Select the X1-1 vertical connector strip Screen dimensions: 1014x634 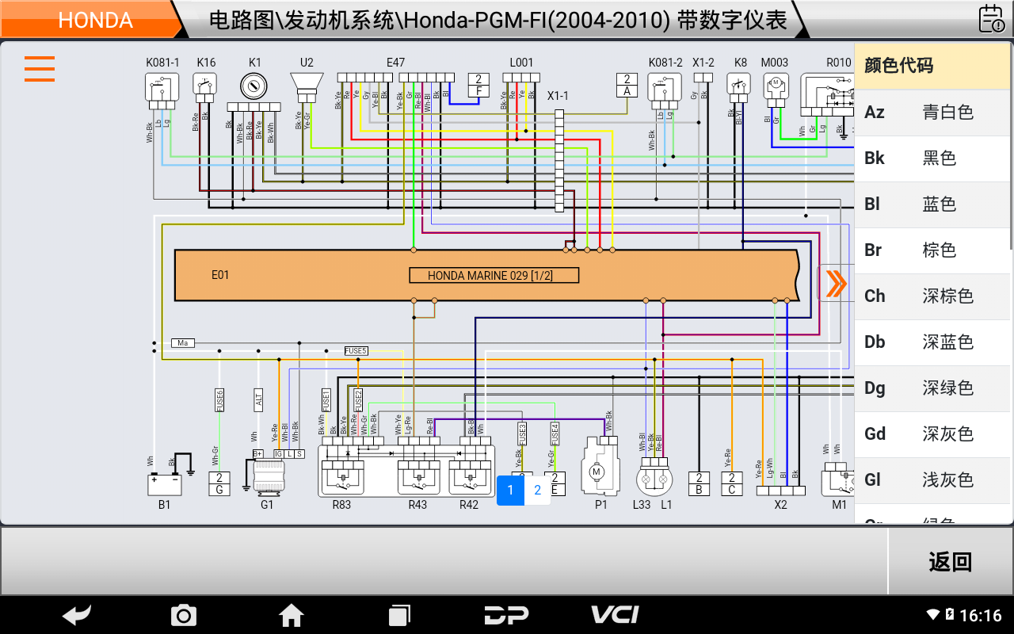click(559, 161)
